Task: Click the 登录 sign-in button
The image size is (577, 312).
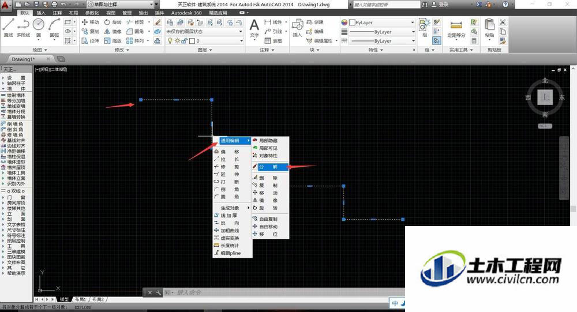Action: click(x=440, y=5)
